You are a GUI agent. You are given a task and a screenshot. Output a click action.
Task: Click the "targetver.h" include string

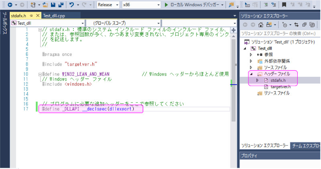point(81,64)
